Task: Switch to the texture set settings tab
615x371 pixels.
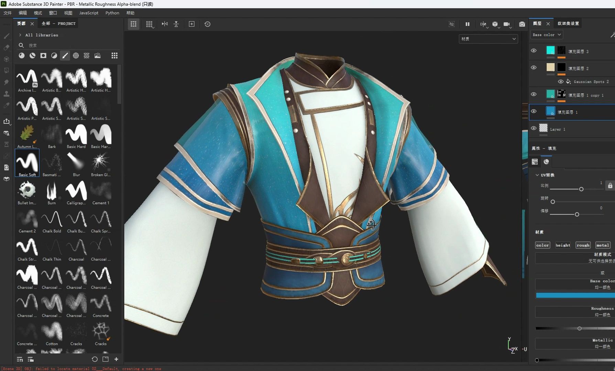Action: click(568, 23)
